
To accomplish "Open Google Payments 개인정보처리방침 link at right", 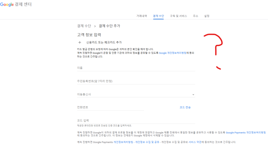I will (x=246, y=133).
